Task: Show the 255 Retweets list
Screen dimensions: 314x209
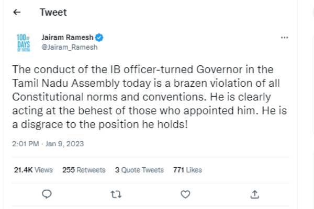Action: (84, 170)
